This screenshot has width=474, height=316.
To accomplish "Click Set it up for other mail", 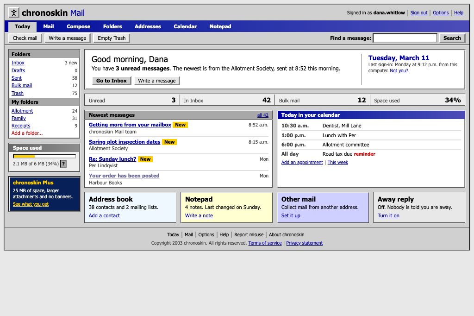I will (x=291, y=216).
